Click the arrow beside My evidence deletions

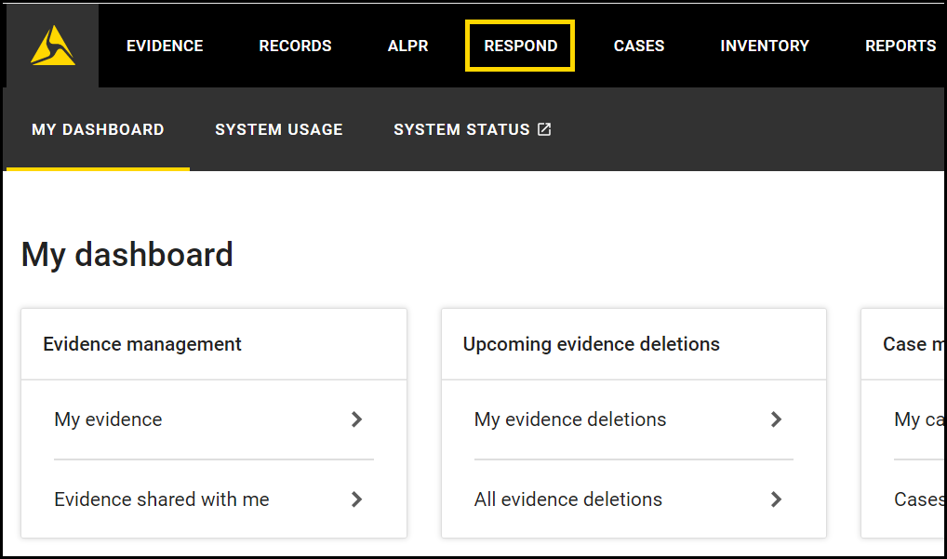776,419
